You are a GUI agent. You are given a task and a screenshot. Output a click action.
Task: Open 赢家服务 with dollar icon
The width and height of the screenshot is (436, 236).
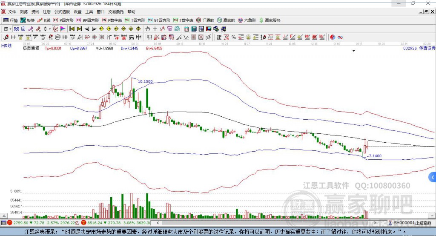click(x=270, y=20)
